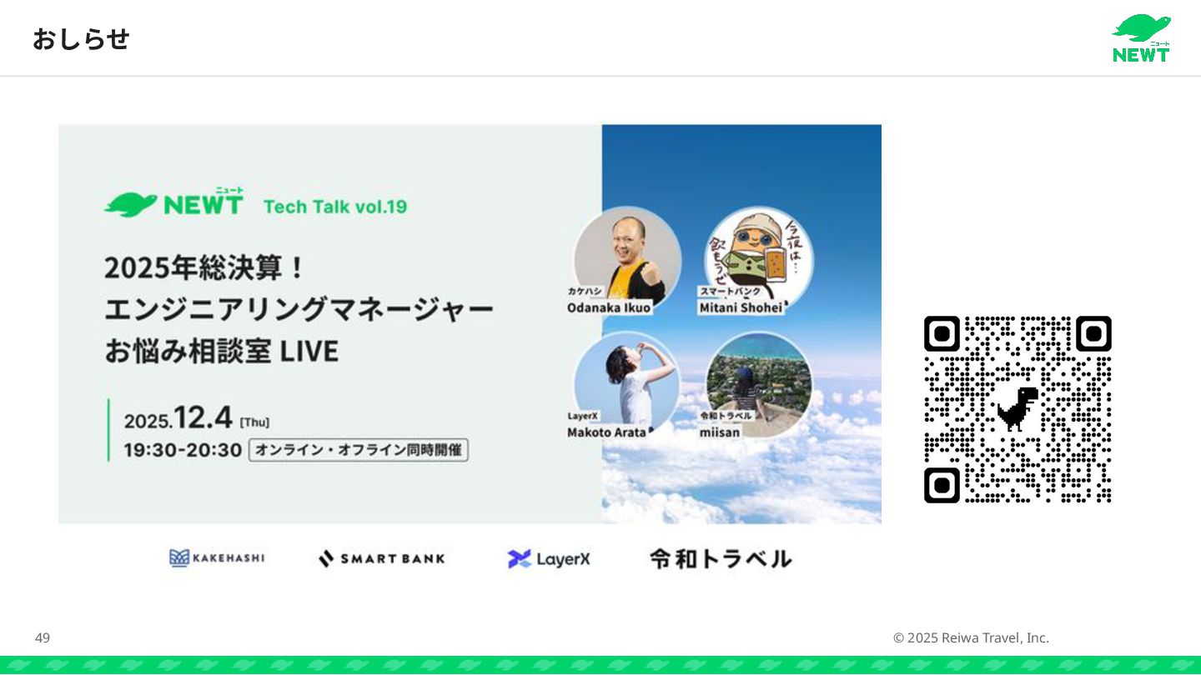Screen dimensions: 1201x675
Task: Click the NEWT logo in the banner
Action: click(x=174, y=202)
